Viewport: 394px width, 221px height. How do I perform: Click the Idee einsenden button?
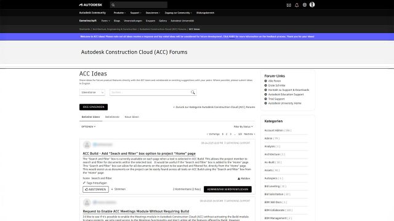(94, 107)
